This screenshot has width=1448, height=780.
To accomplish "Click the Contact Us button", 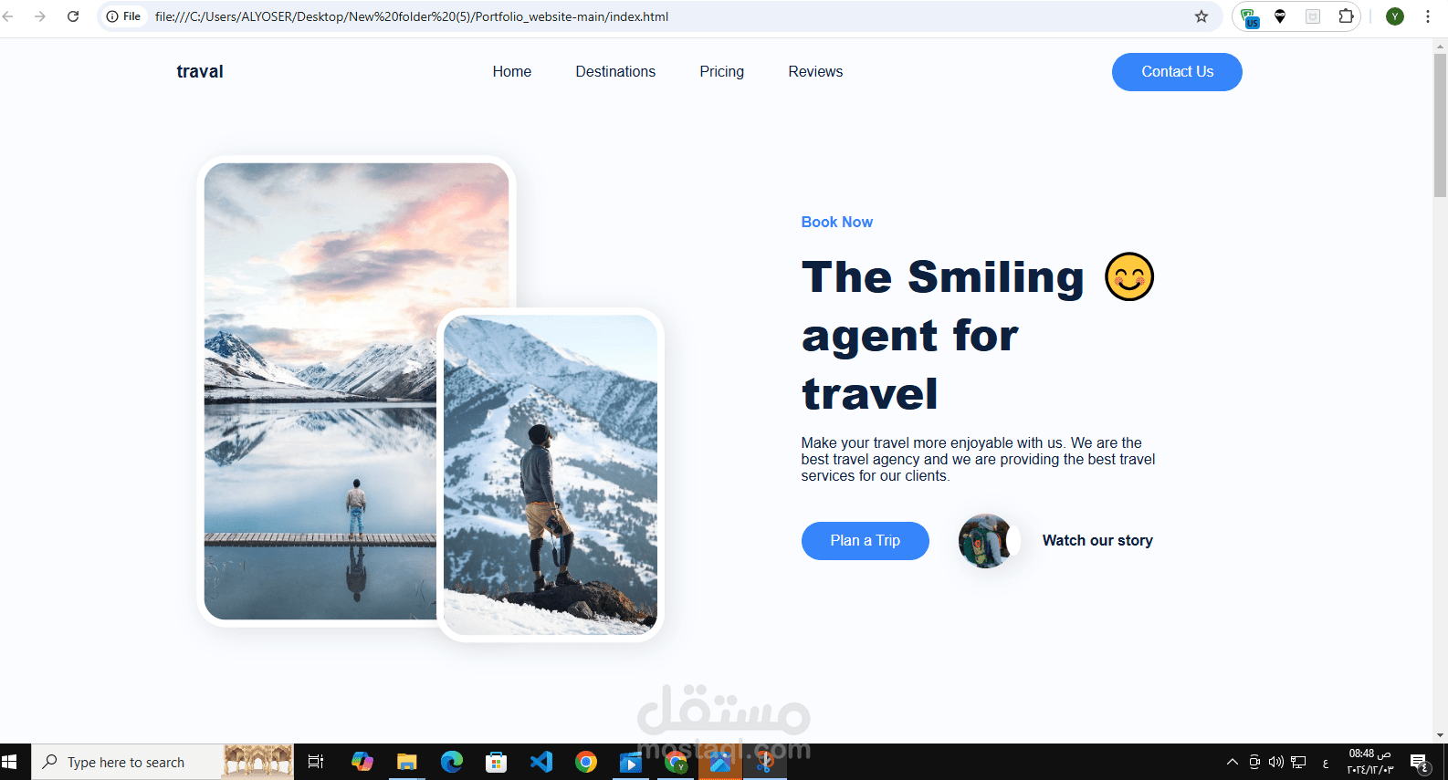I will click(x=1177, y=72).
